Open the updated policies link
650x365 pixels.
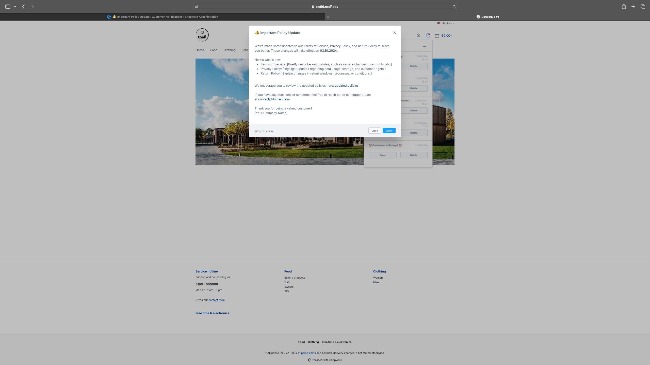(346, 86)
